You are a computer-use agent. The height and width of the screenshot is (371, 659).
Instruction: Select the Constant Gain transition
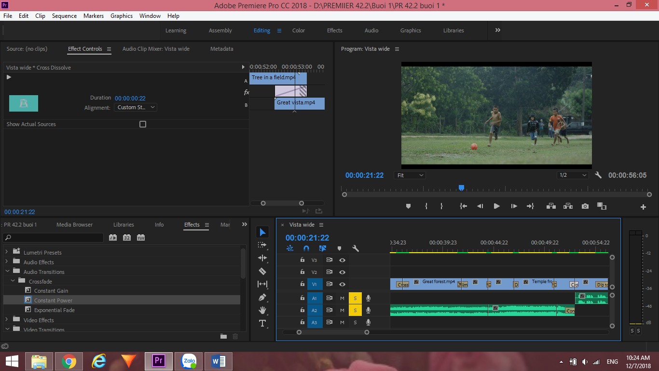coord(51,291)
